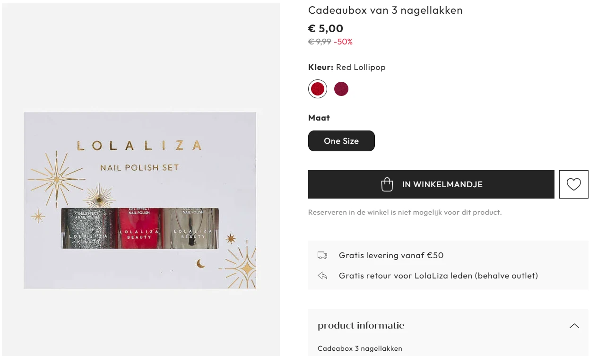This screenshot has width=589, height=356.
Task: Click the Cadeaubox van 3 nagellakken title
Action: [385, 10]
